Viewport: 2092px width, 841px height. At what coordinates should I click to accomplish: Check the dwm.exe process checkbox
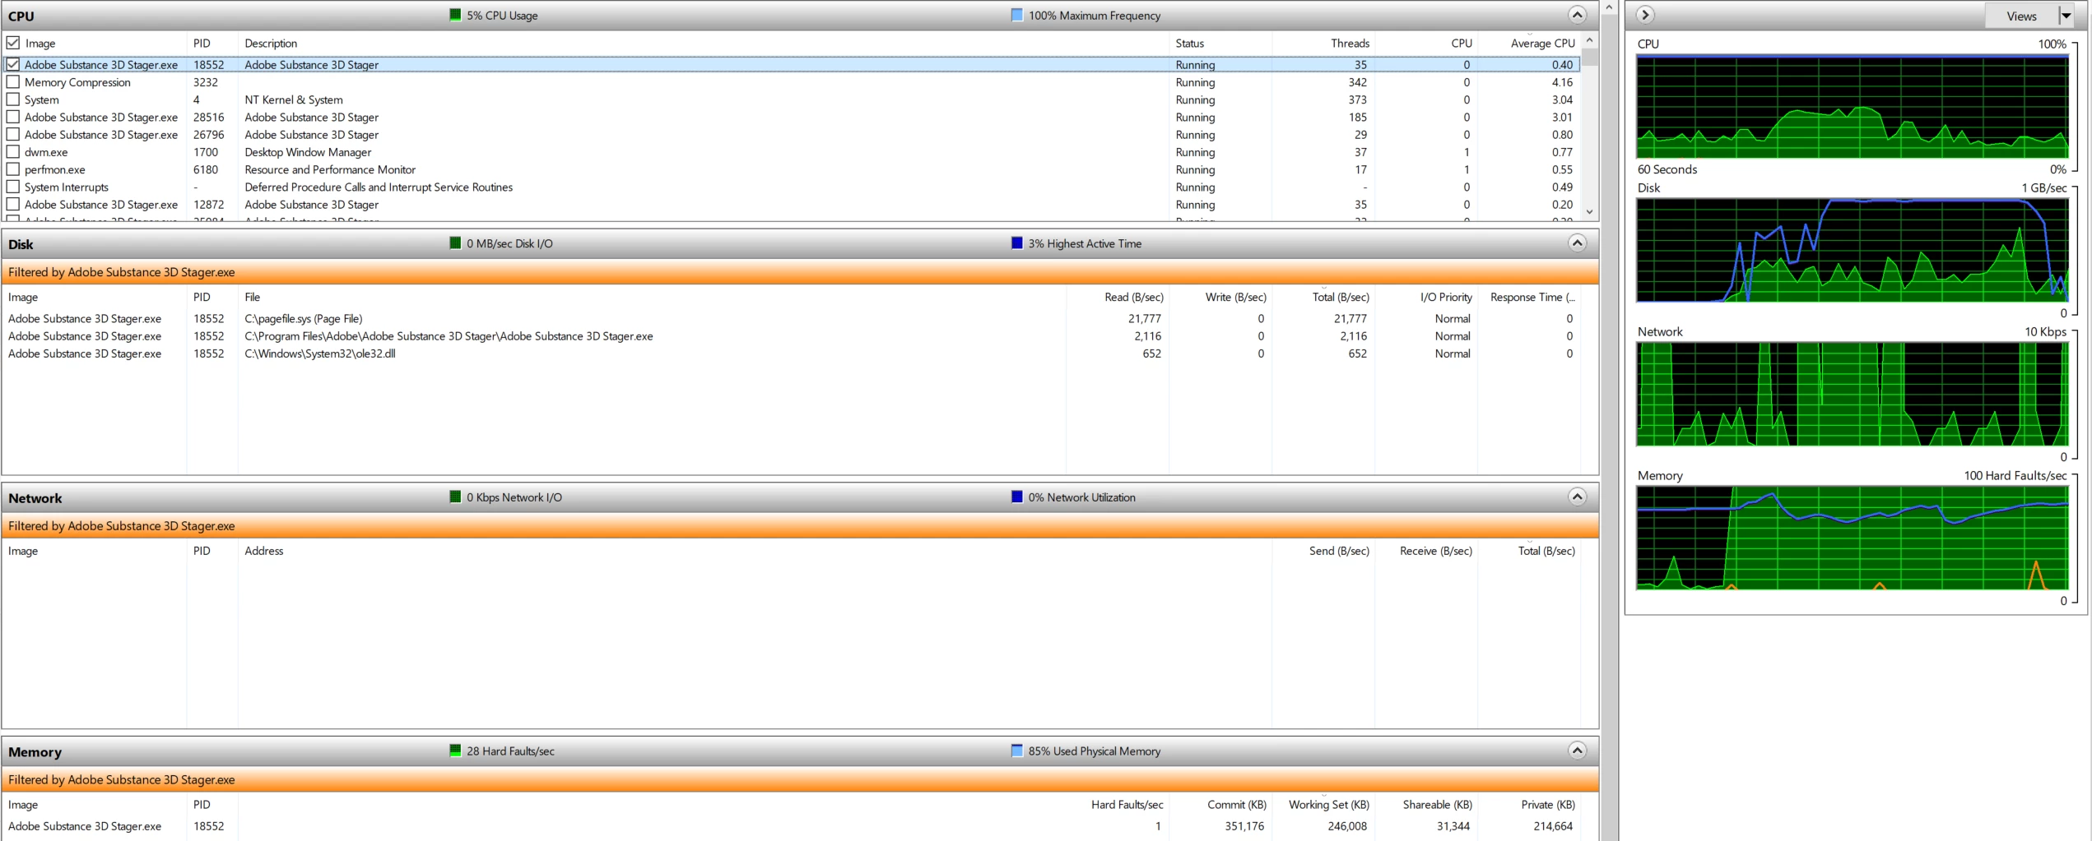tap(13, 152)
